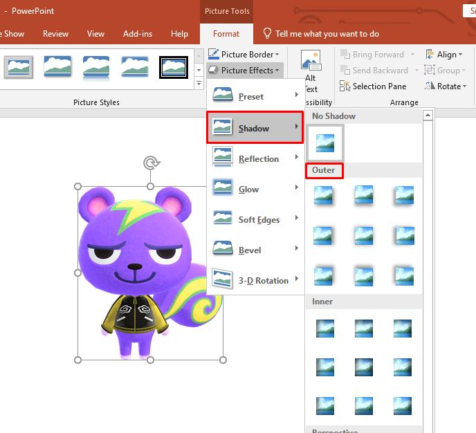Switch to the Review tab

pyautogui.click(x=55, y=33)
